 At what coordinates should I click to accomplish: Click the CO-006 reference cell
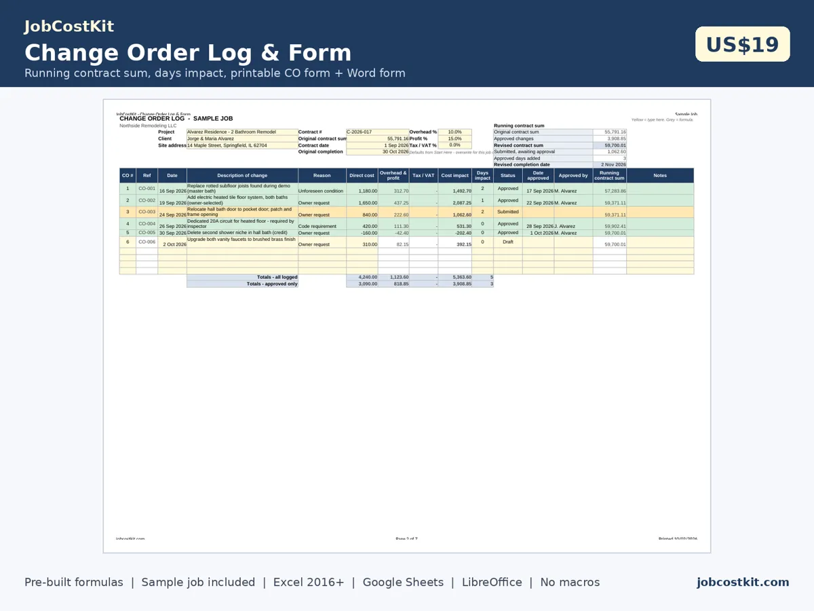147,242
